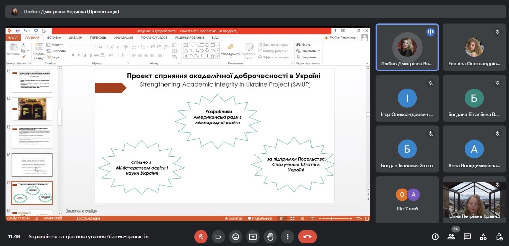This screenshot has width=509, height=246.
Task: Adjust the PowerPoint zoom slider
Action: [331, 219]
